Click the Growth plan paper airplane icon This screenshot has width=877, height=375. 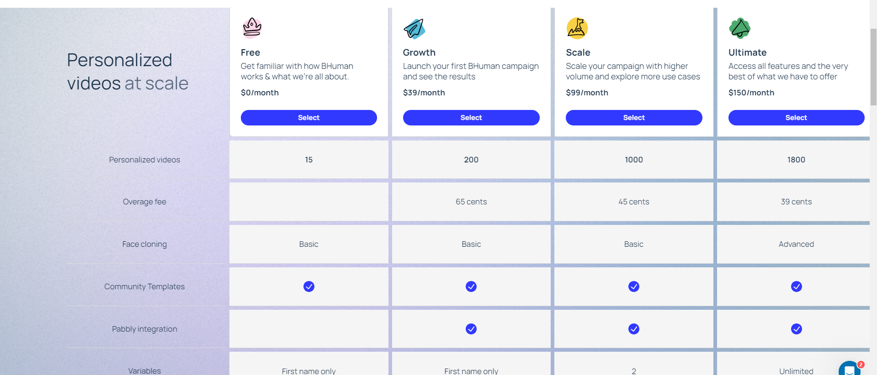415,28
